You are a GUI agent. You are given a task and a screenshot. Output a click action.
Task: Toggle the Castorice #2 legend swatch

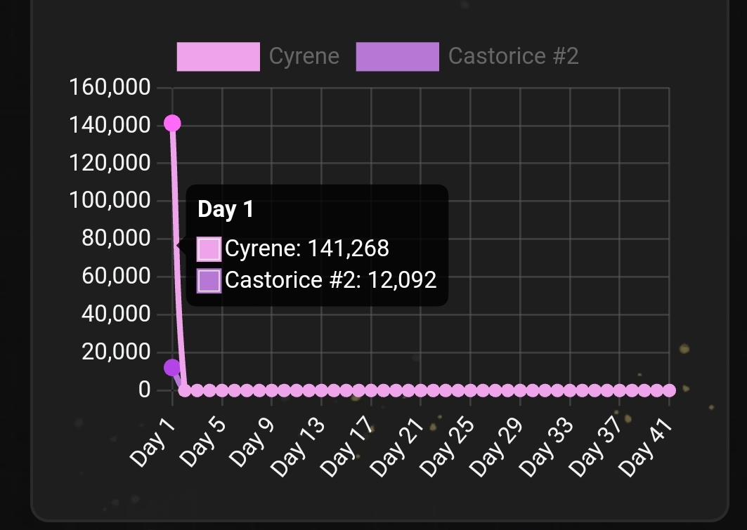(397, 57)
